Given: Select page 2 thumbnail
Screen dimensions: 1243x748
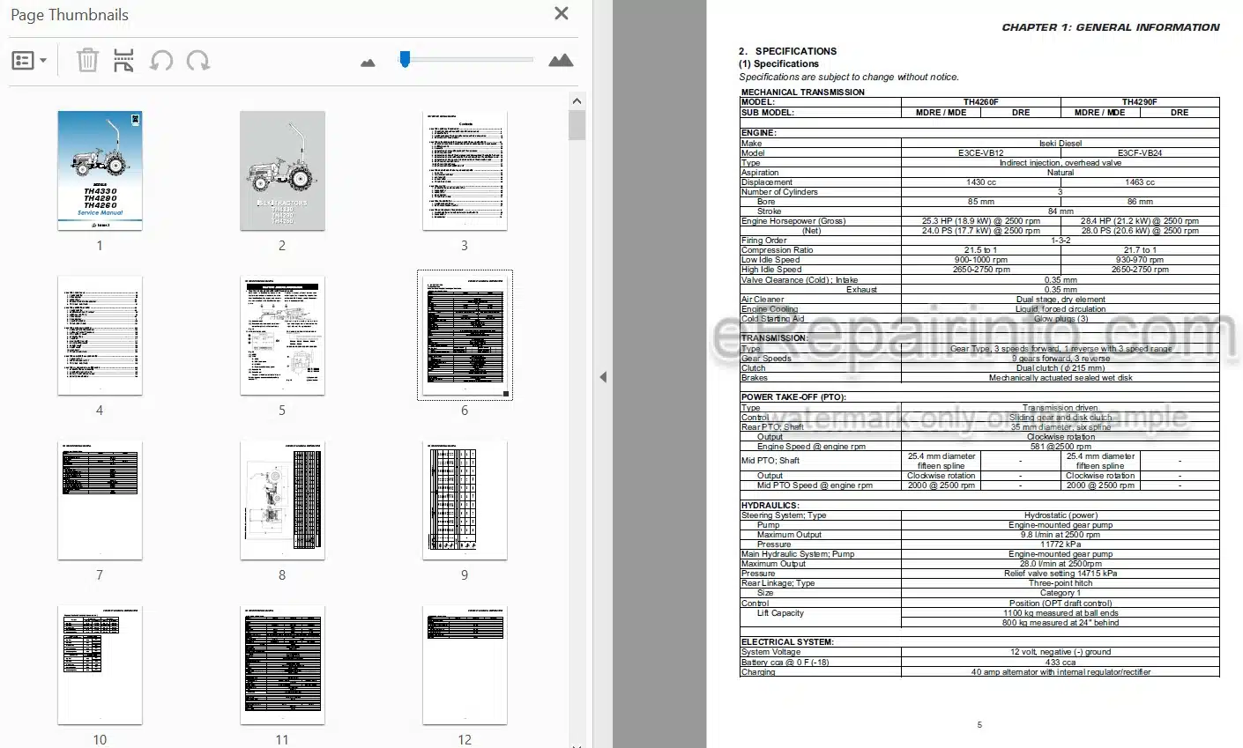Looking at the screenshot, I should [282, 170].
